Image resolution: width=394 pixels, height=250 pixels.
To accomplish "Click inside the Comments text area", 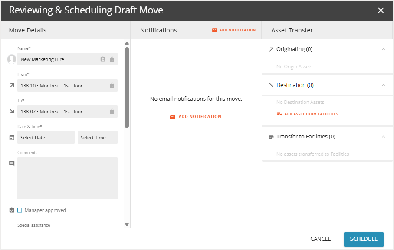I will tap(67, 178).
